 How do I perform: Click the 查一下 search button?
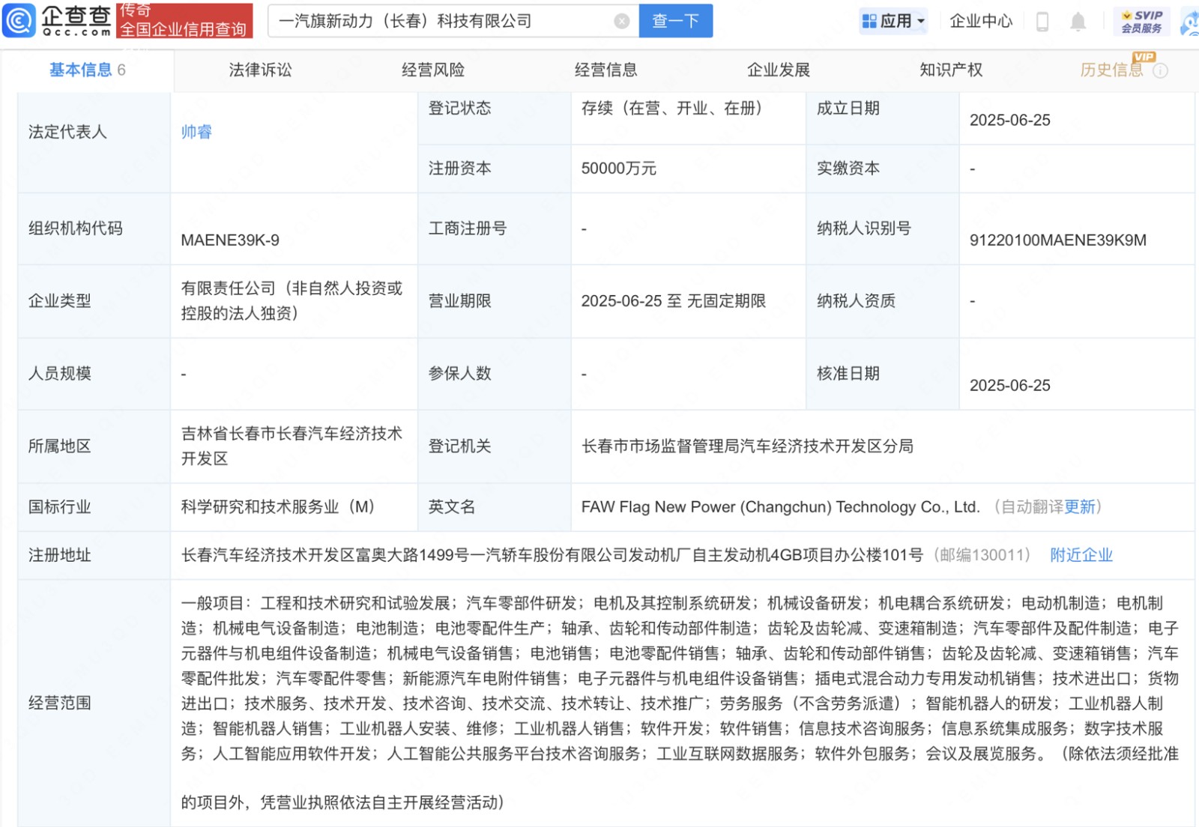click(x=675, y=21)
